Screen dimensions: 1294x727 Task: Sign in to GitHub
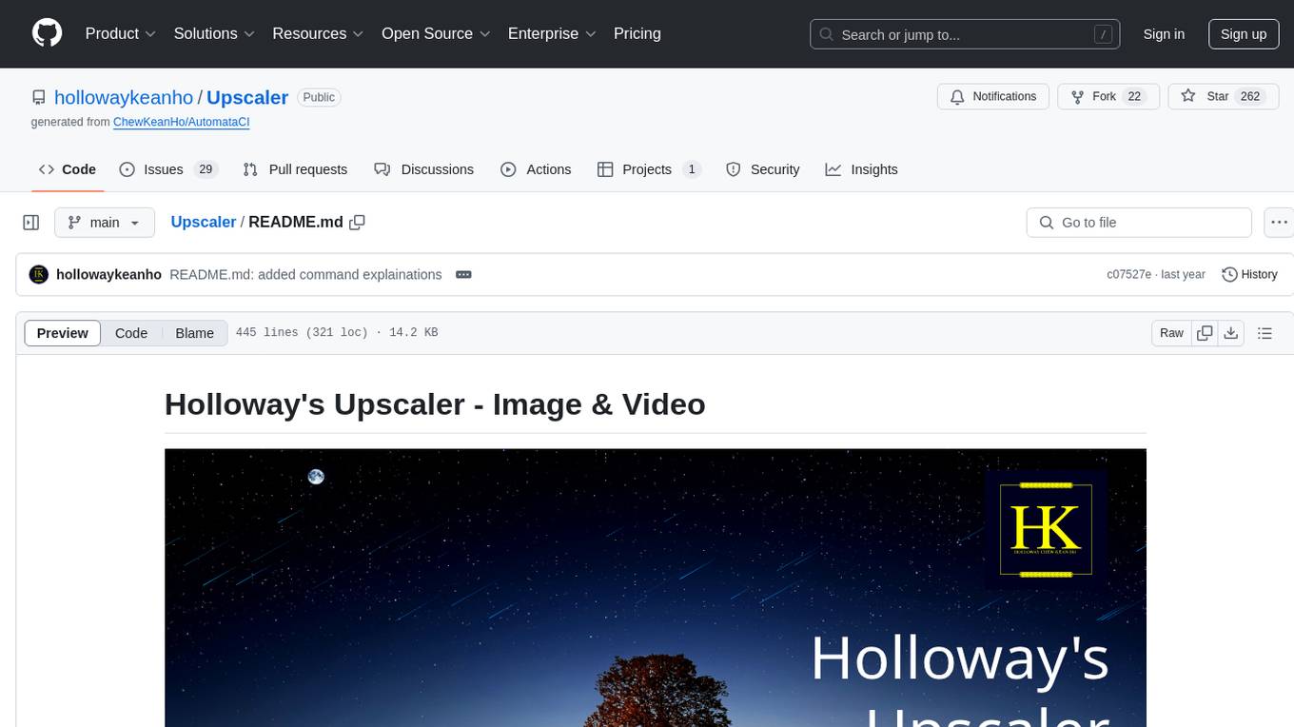coord(1164,34)
